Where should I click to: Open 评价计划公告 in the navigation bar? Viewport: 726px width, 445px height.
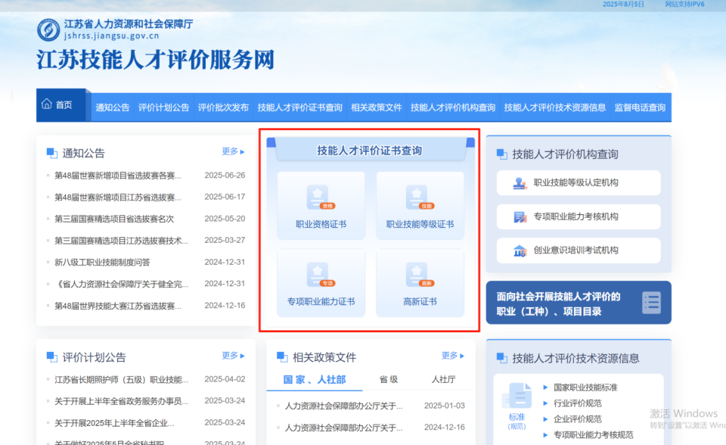click(x=164, y=107)
